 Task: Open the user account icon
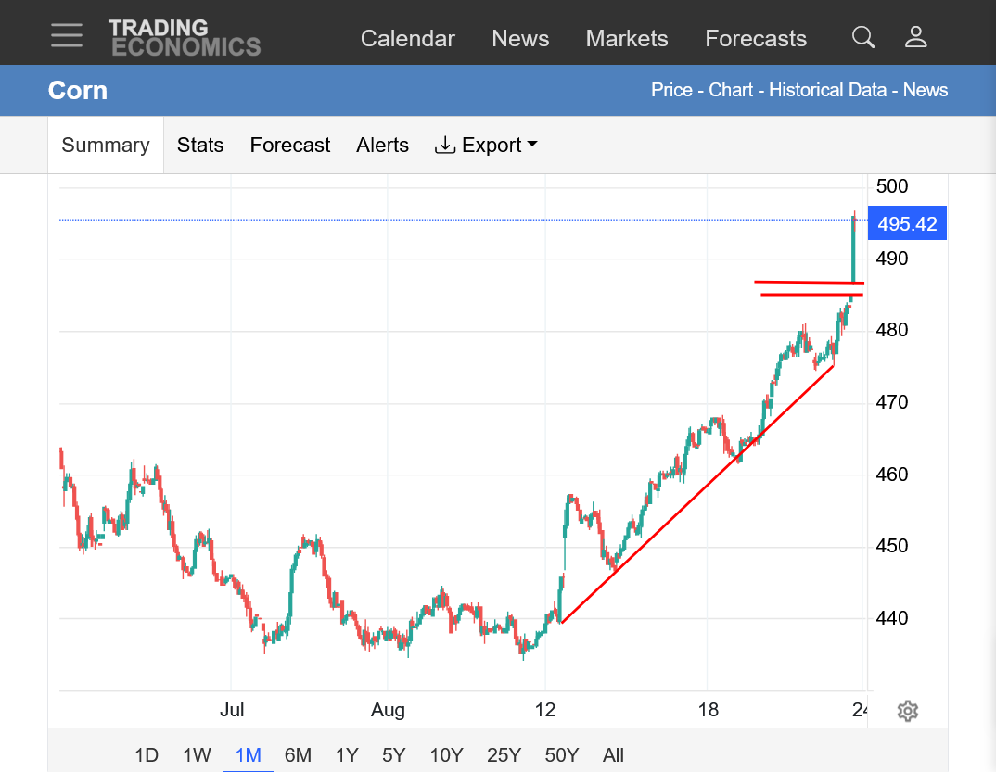click(x=915, y=37)
